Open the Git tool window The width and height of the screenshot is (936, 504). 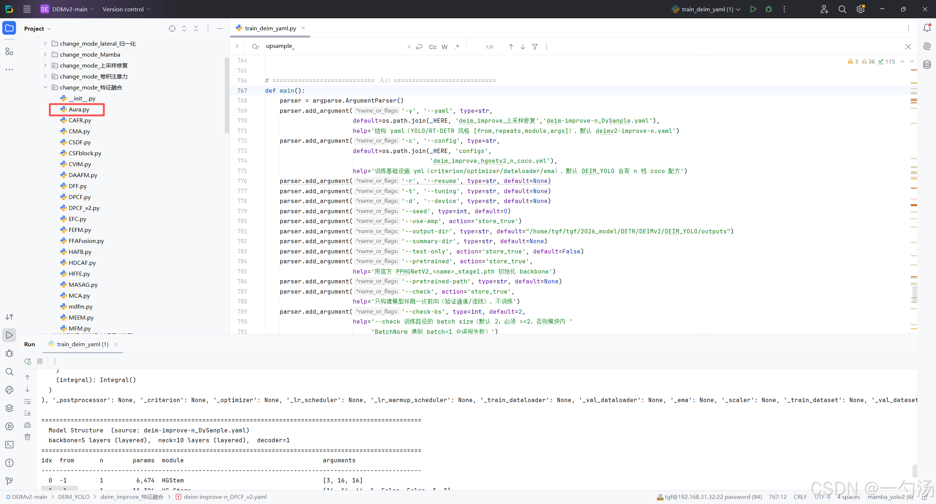[x=10, y=481]
